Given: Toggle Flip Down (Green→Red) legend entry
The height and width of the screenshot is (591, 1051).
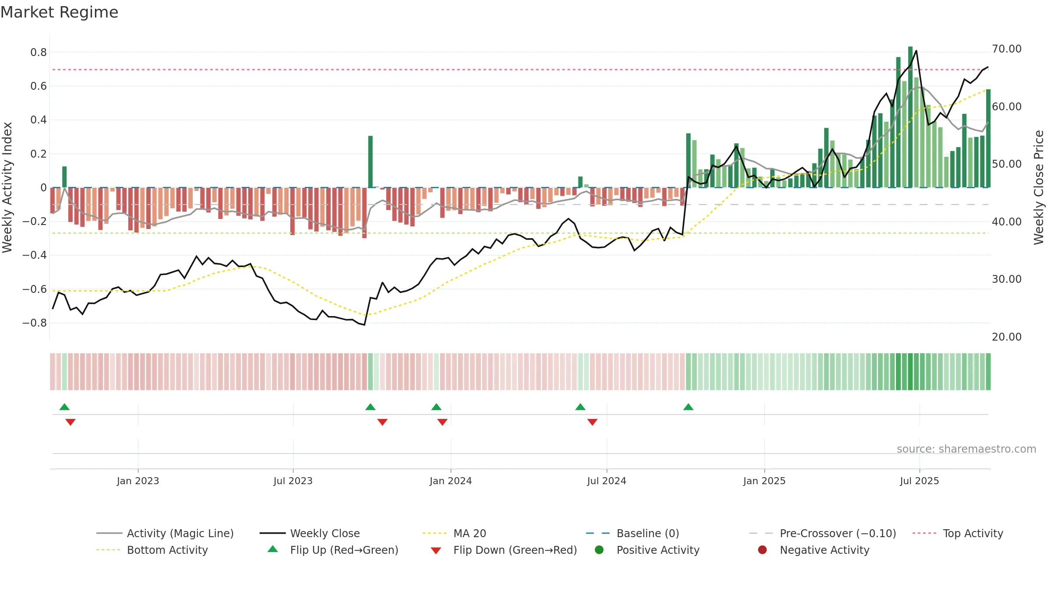Looking at the screenshot, I should coord(504,550).
